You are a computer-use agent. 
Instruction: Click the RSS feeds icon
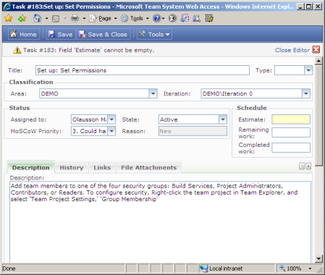(x=56, y=19)
